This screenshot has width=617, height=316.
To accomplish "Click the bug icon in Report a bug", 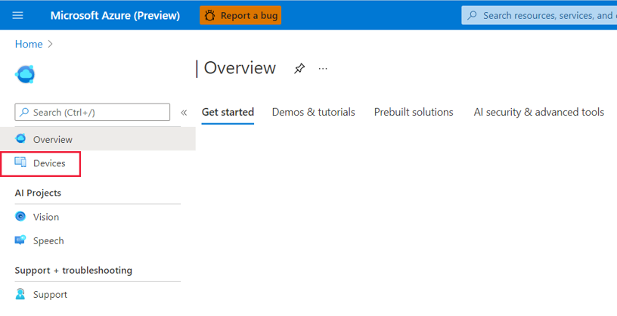I will click(209, 15).
